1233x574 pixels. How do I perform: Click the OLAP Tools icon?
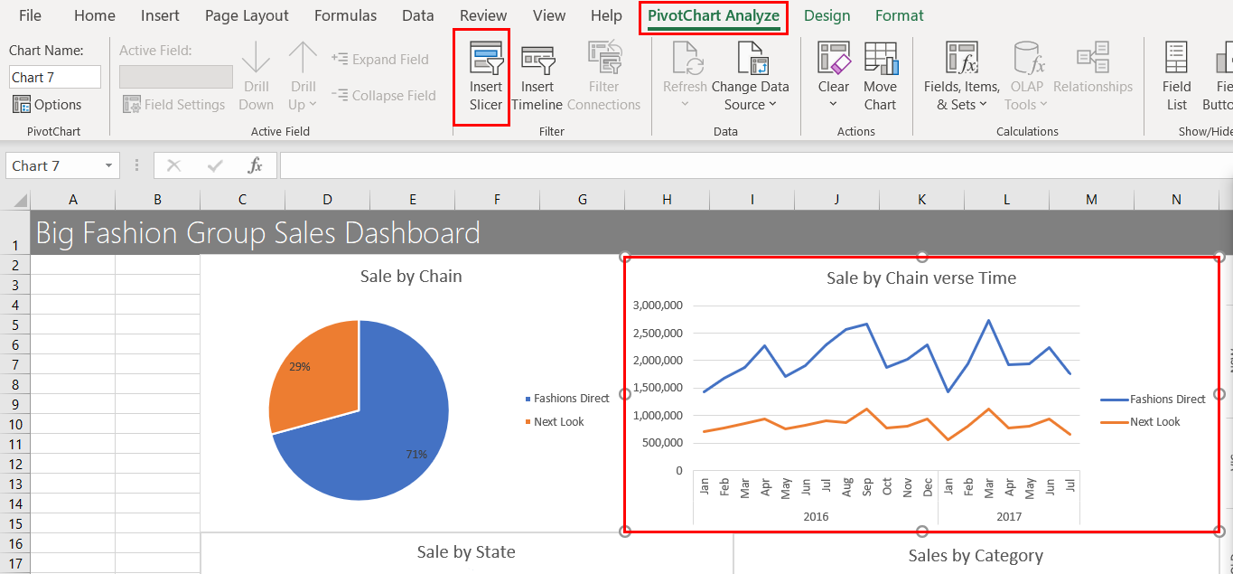point(1028,58)
